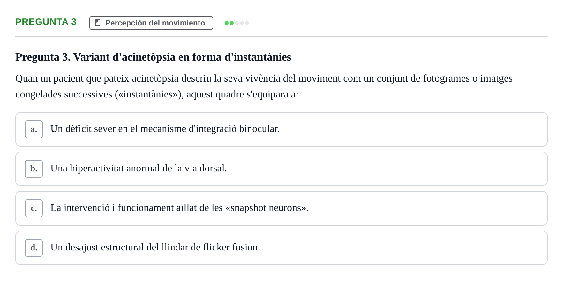The height and width of the screenshot is (281, 563).
Task: Open the Percepción del movimiento topic tag
Action: [x=151, y=23]
